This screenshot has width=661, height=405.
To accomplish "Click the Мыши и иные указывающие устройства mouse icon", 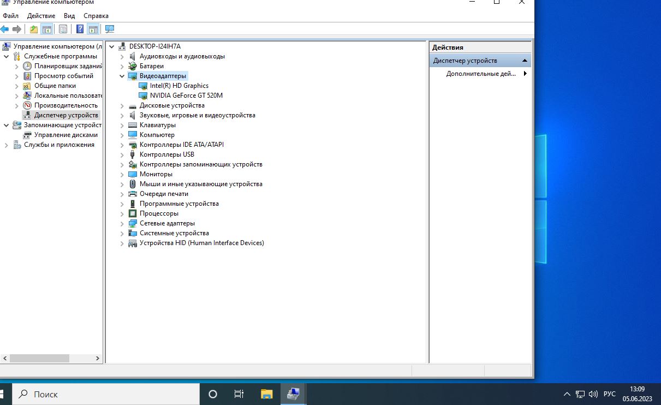I will point(133,184).
